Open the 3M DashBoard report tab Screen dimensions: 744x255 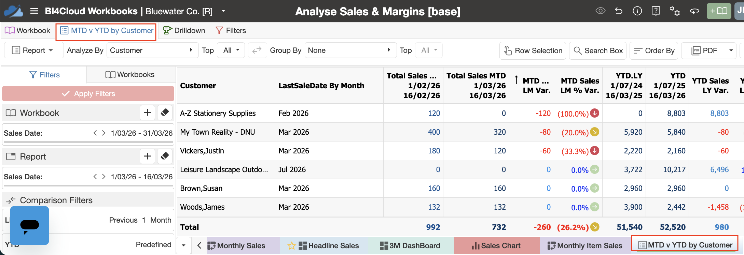[x=410, y=245]
